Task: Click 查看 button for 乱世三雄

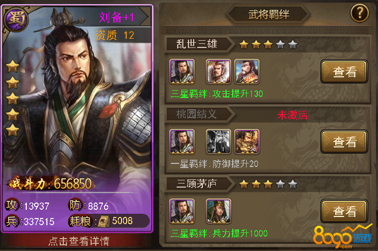Action: pos(344,72)
